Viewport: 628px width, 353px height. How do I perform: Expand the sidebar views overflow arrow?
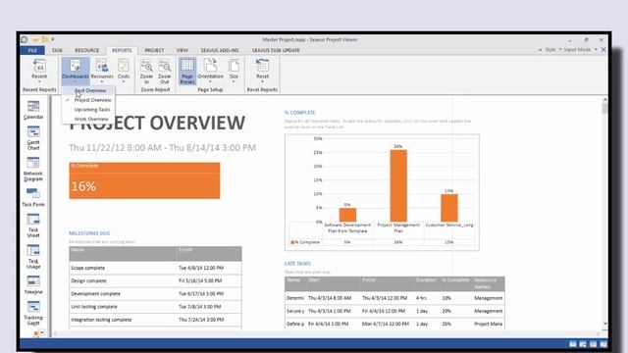point(41,332)
